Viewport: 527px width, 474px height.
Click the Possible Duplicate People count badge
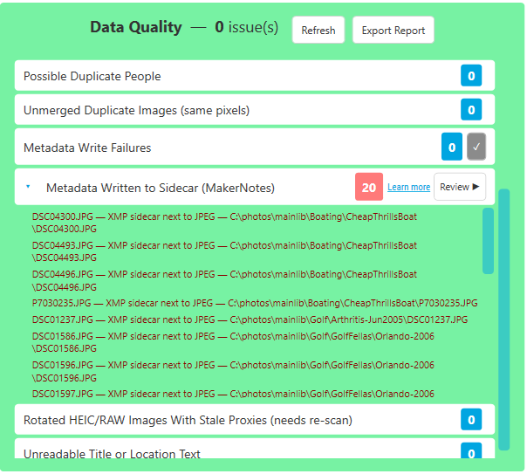click(x=471, y=76)
